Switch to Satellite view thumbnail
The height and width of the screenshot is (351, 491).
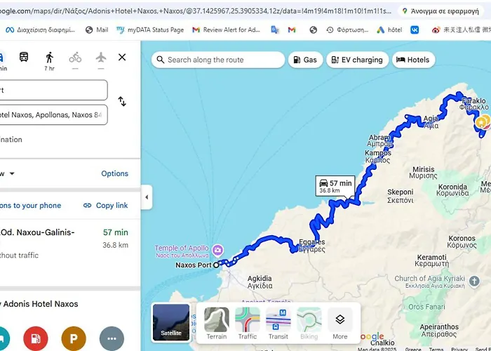click(x=171, y=322)
